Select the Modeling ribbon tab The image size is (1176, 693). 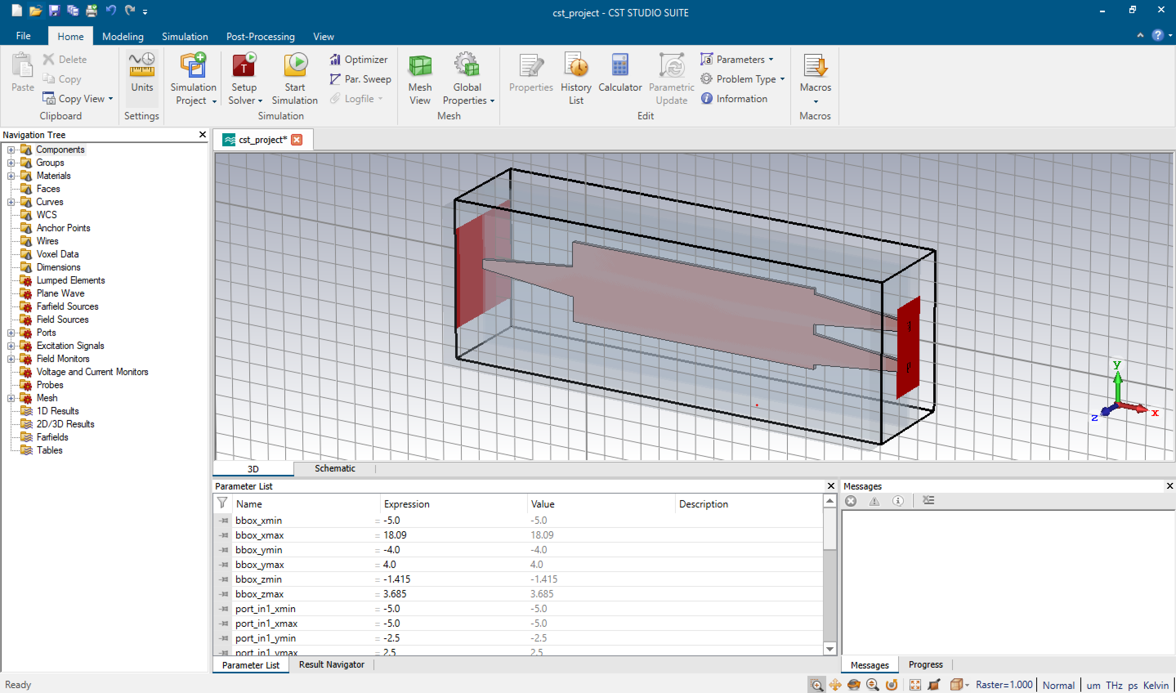[x=122, y=36]
